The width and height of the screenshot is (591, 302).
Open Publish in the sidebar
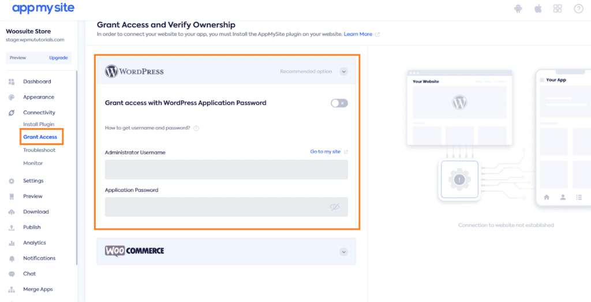click(32, 228)
